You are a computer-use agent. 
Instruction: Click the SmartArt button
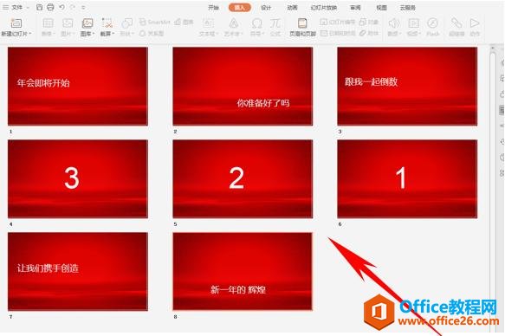coord(154,22)
